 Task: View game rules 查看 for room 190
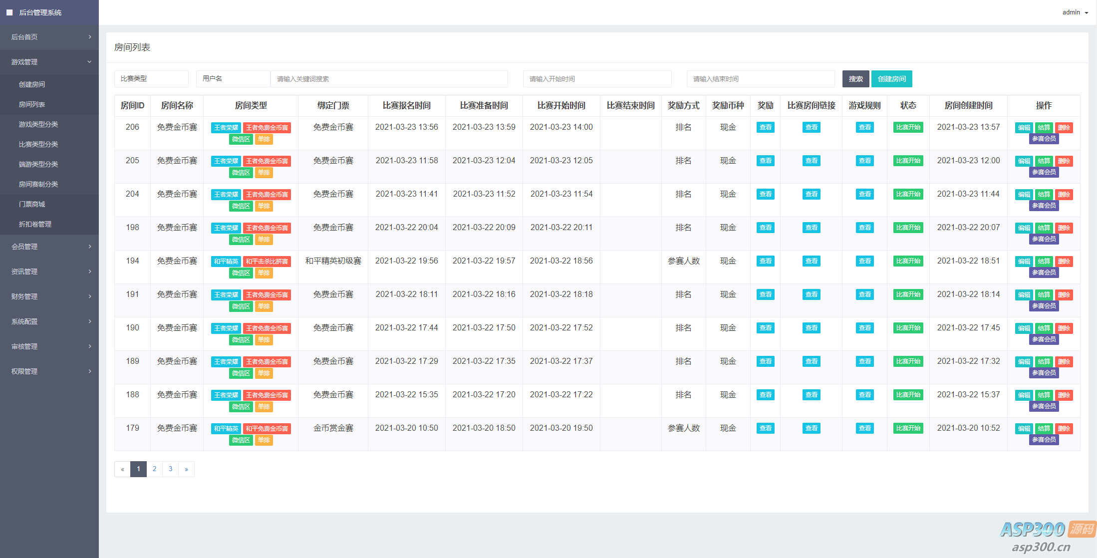[864, 328]
